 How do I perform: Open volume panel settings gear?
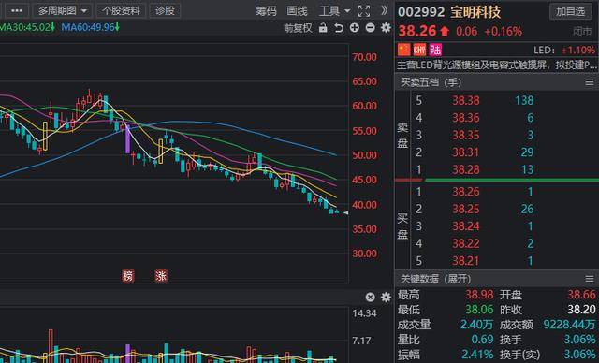click(387, 297)
